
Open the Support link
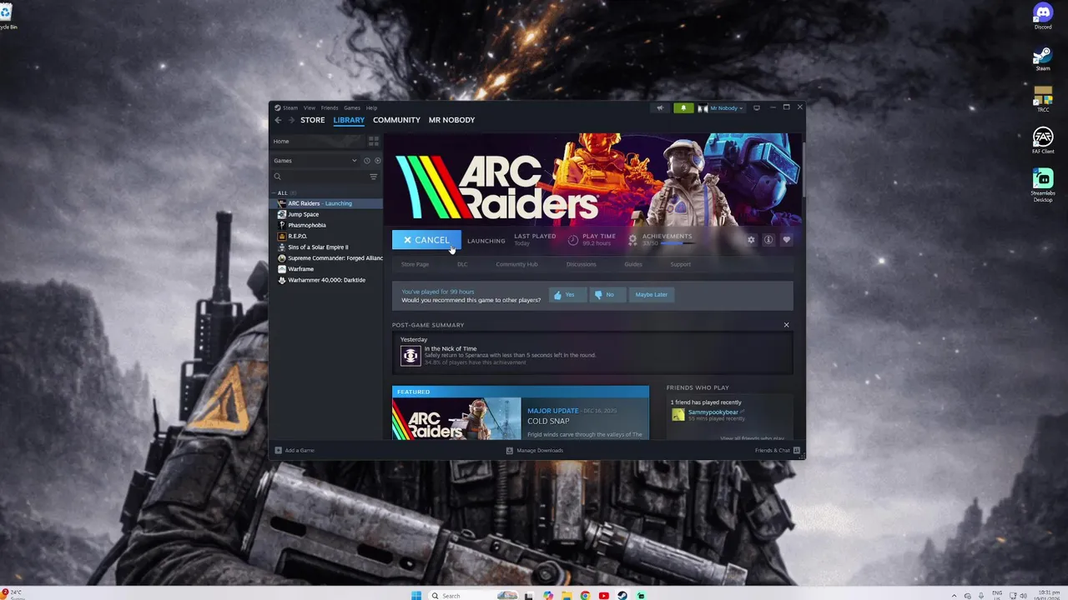coord(681,264)
